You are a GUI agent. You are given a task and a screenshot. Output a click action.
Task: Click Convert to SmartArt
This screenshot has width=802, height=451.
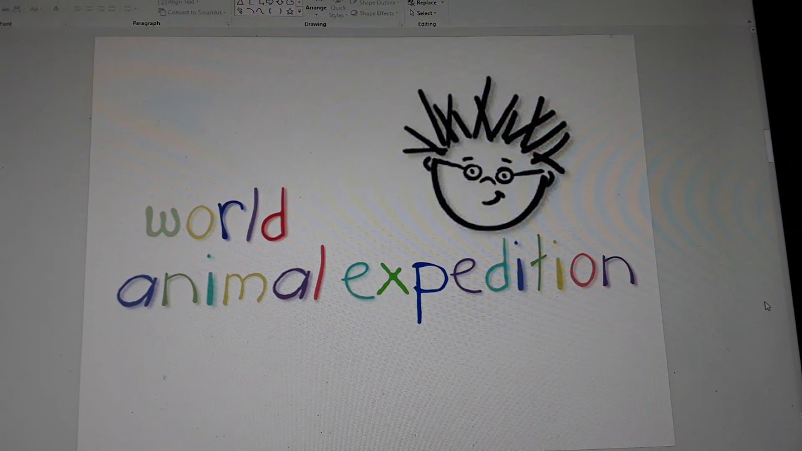coord(191,13)
